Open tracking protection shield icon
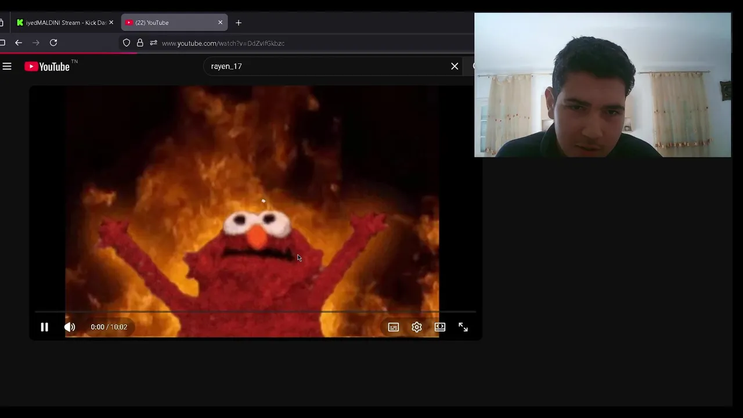This screenshot has height=418, width=743. [127, 43]
